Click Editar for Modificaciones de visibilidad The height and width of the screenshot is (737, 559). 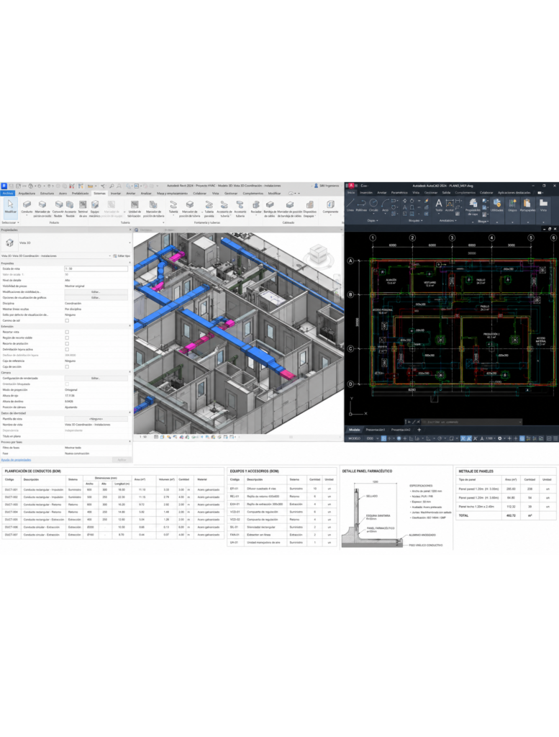point(96,292)
